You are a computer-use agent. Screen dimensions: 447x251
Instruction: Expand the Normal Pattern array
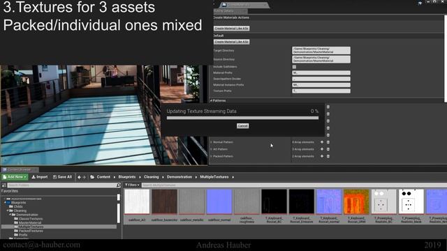click(211, 142)
